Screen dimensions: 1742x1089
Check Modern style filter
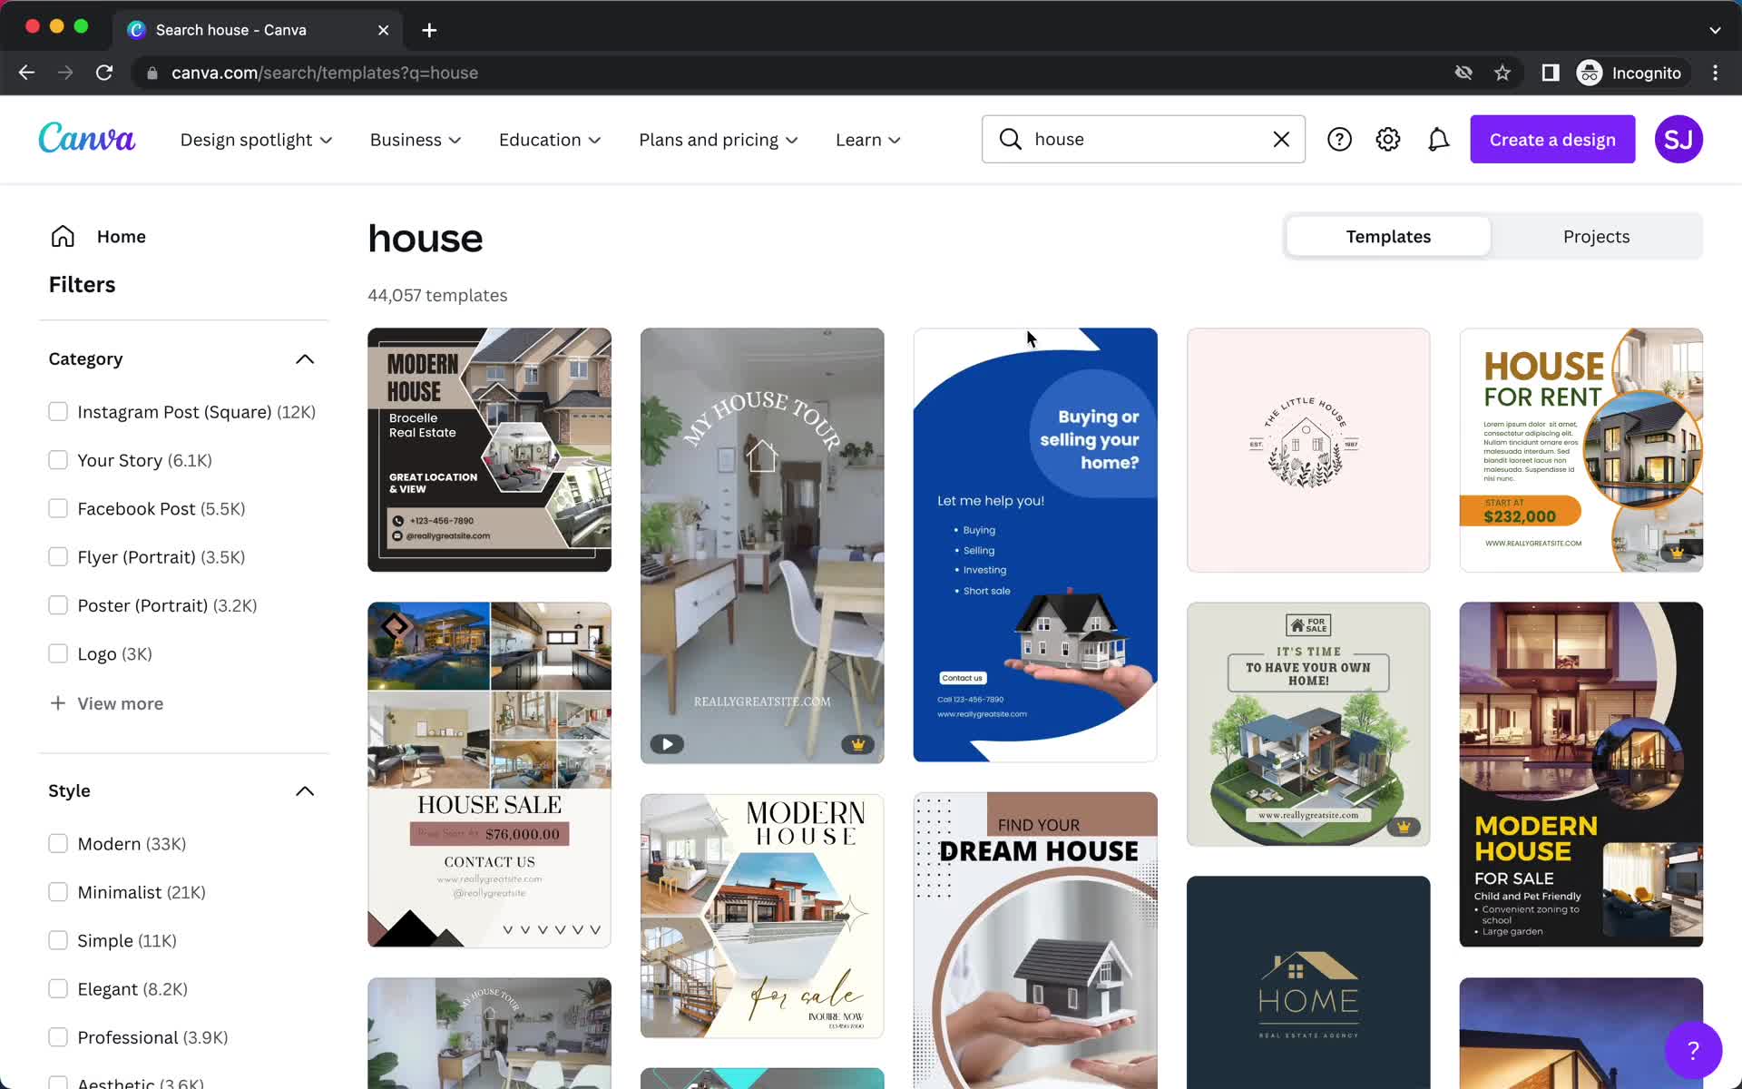pos(58,843)
